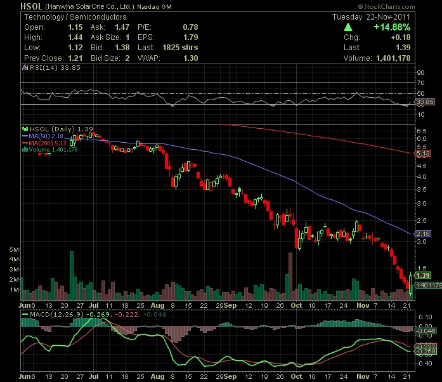The height and width of the screenshot is (382, 442).
Task: Click the P/E value 0.78
Action: pos(190,27)
